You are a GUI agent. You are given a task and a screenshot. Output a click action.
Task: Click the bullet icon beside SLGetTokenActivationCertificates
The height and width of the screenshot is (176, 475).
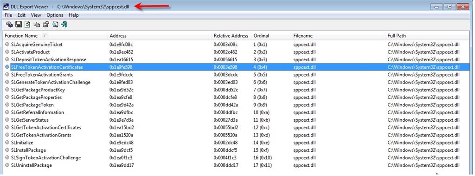[7, 127]
